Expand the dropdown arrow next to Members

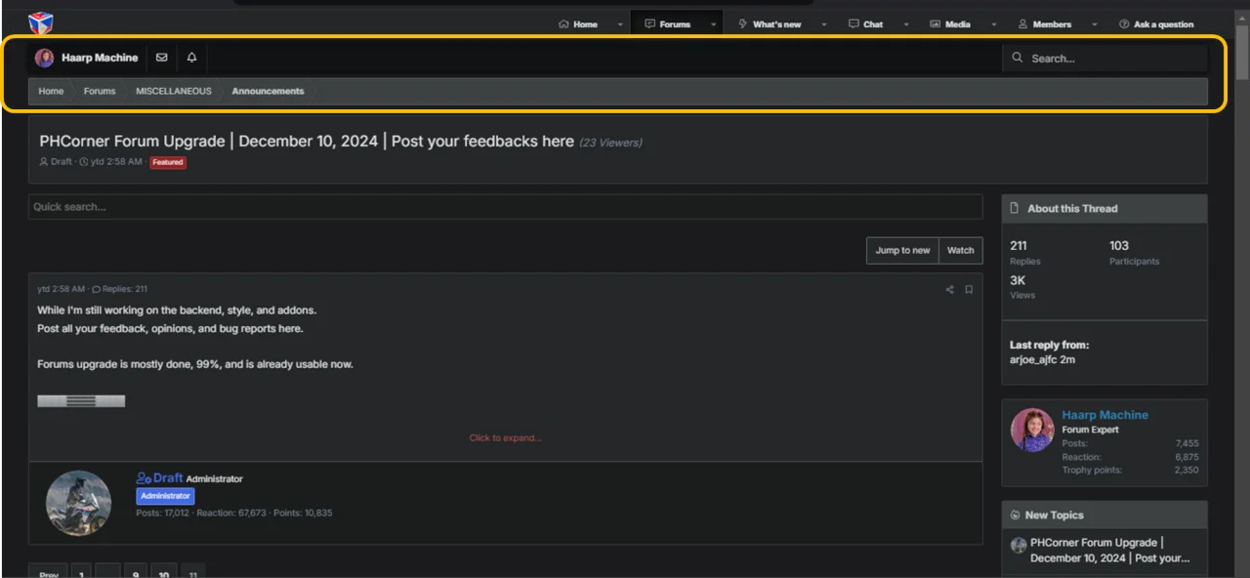(x=1094, y=24)
